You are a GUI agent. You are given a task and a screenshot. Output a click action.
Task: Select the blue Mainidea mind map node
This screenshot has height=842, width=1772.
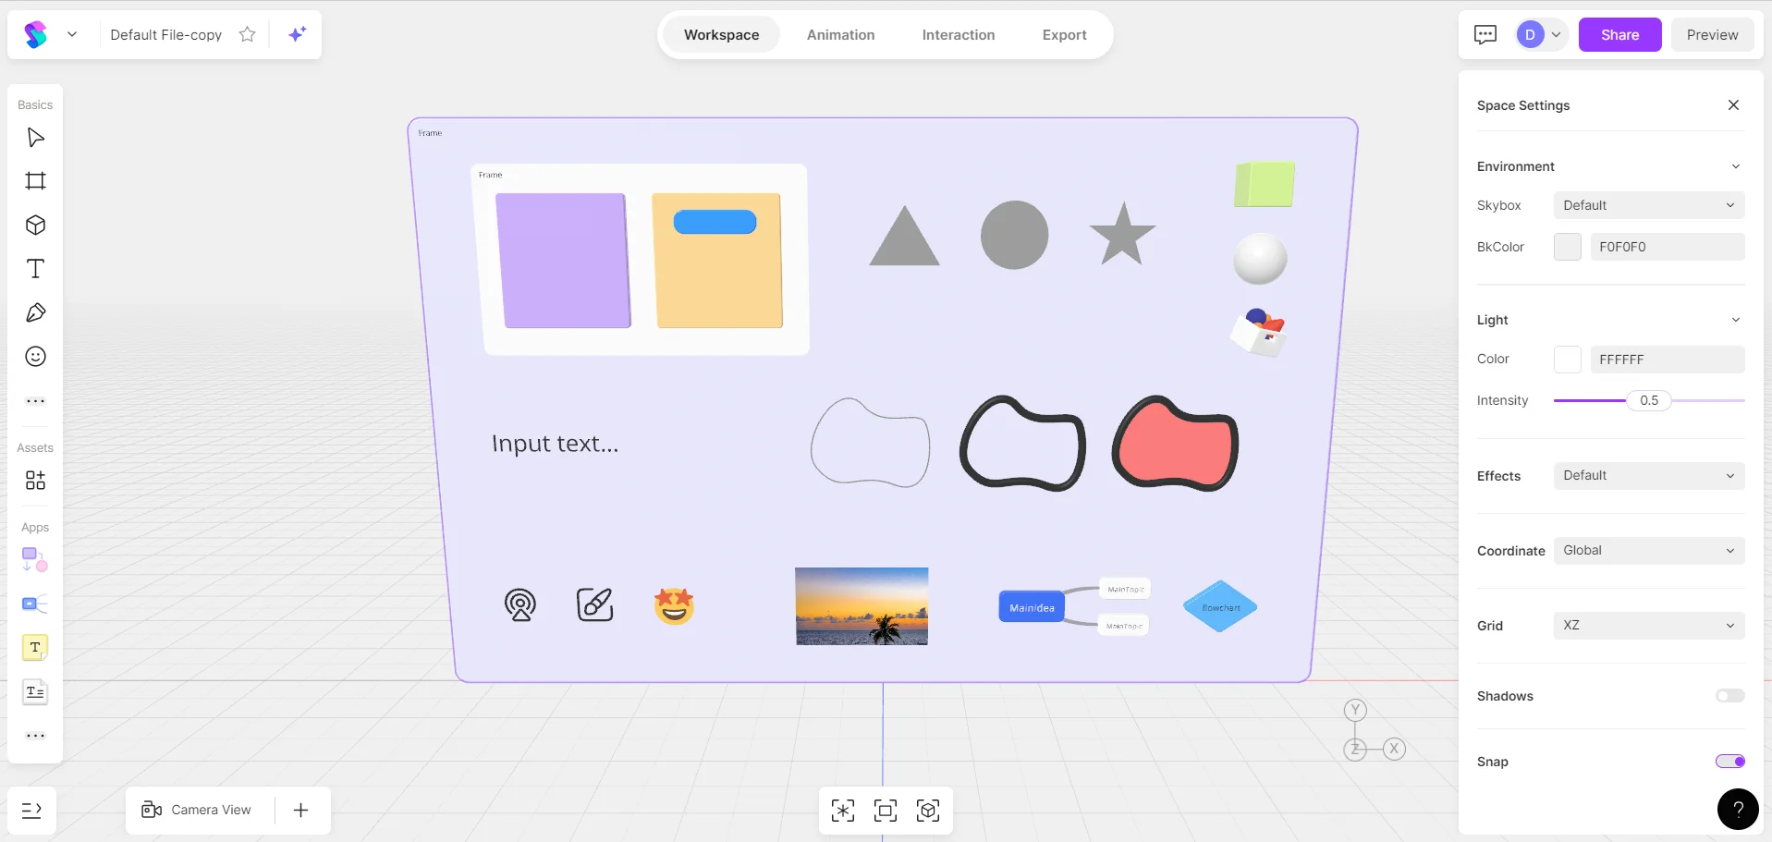point(1032,607)
